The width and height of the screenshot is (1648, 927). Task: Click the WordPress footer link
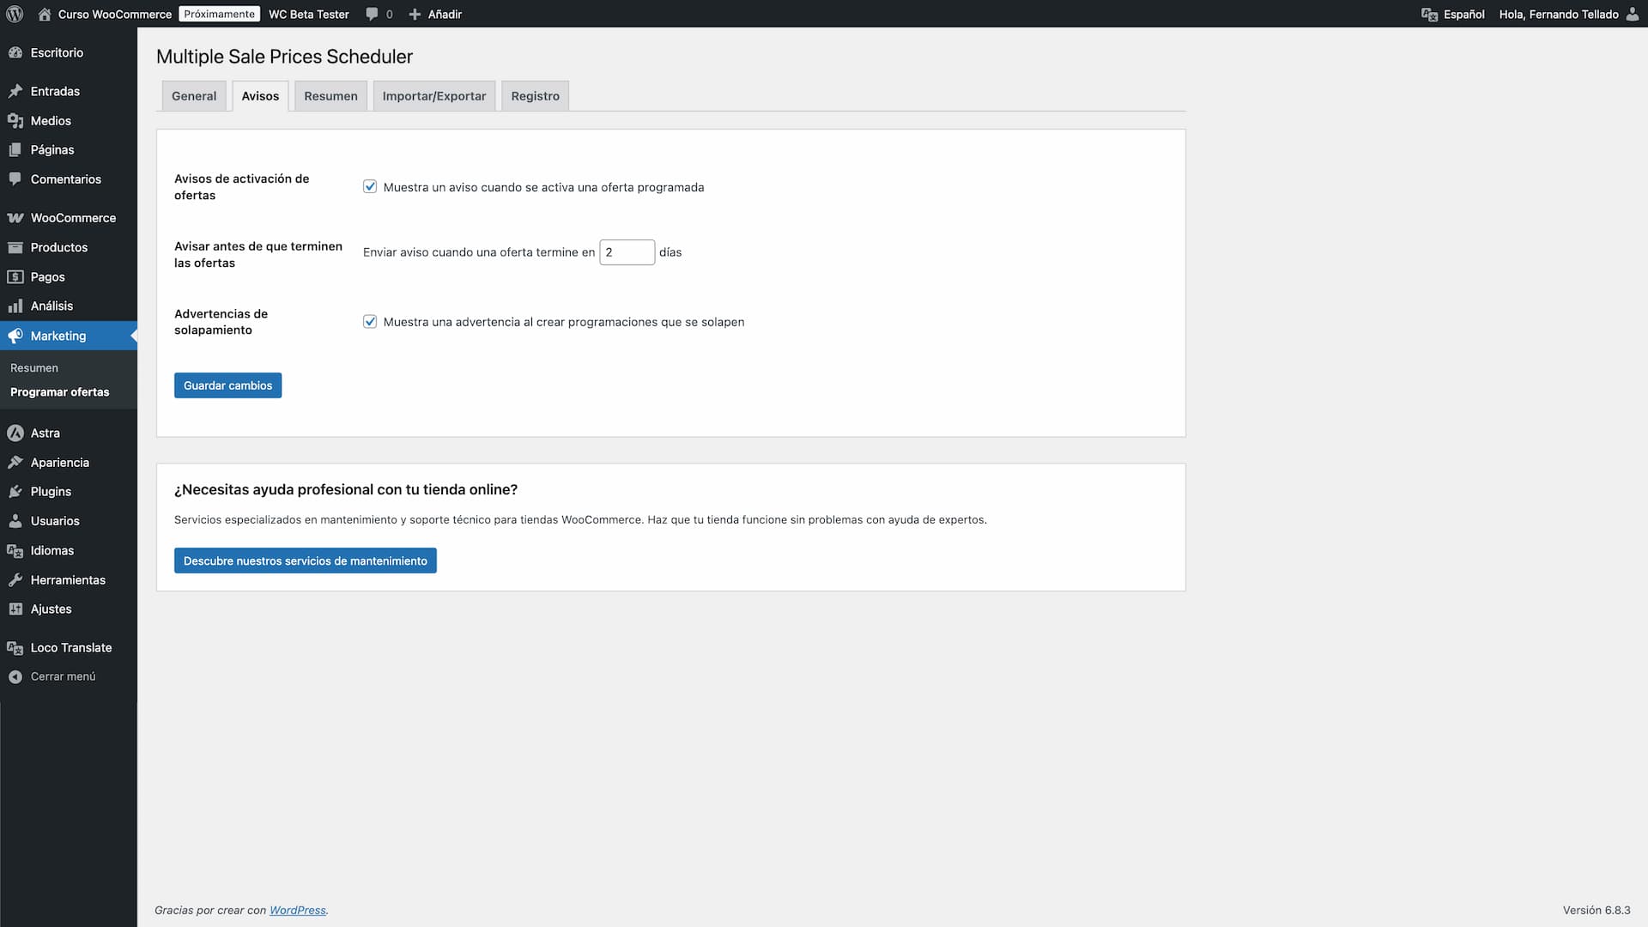coord(297,910)
